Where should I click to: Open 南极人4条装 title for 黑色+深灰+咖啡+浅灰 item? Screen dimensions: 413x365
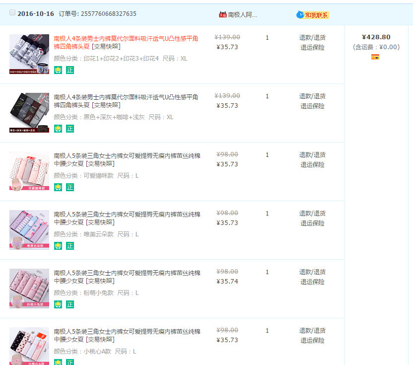click(126, 101)
